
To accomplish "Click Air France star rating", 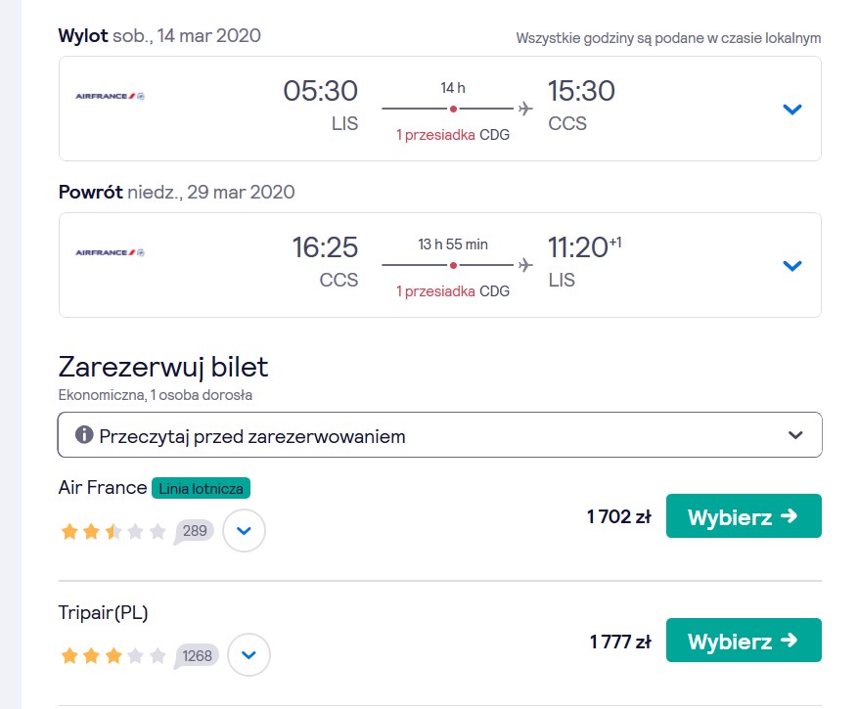I will tap(113, 531).
